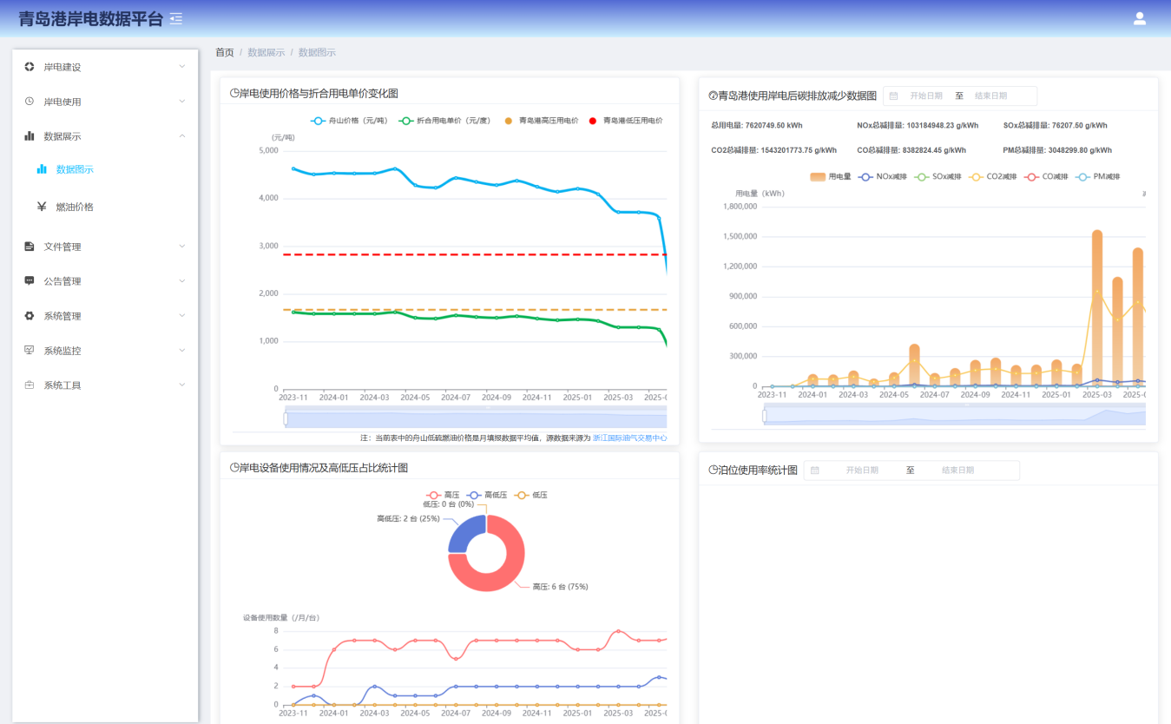Click the bar chart icon beside 数据展示
Image resolution: width=1171 pixels, height=724 pixels.
click(x=30, y=136)
